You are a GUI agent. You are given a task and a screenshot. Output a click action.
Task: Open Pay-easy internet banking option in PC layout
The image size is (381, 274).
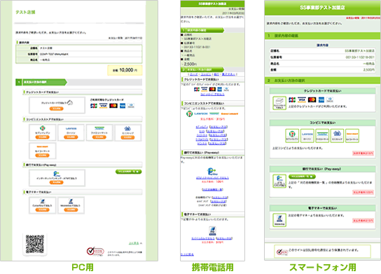pos(57,178)
